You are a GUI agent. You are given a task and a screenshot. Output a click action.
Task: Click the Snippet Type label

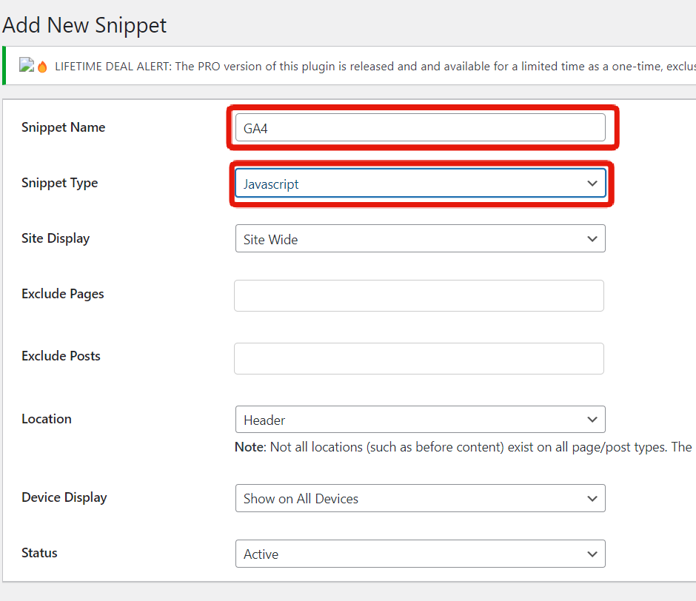(x=59, y=183)
